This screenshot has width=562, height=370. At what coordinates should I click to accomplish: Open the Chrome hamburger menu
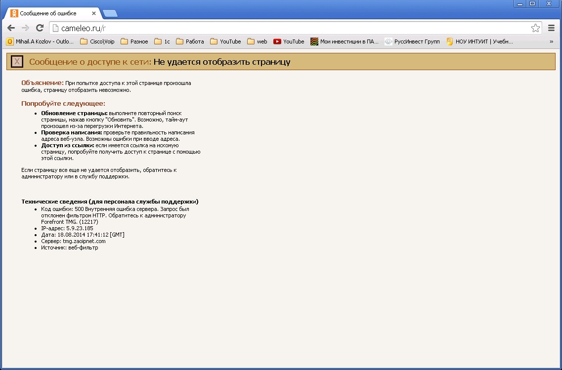pyautogui.click(x=552, y=28)
